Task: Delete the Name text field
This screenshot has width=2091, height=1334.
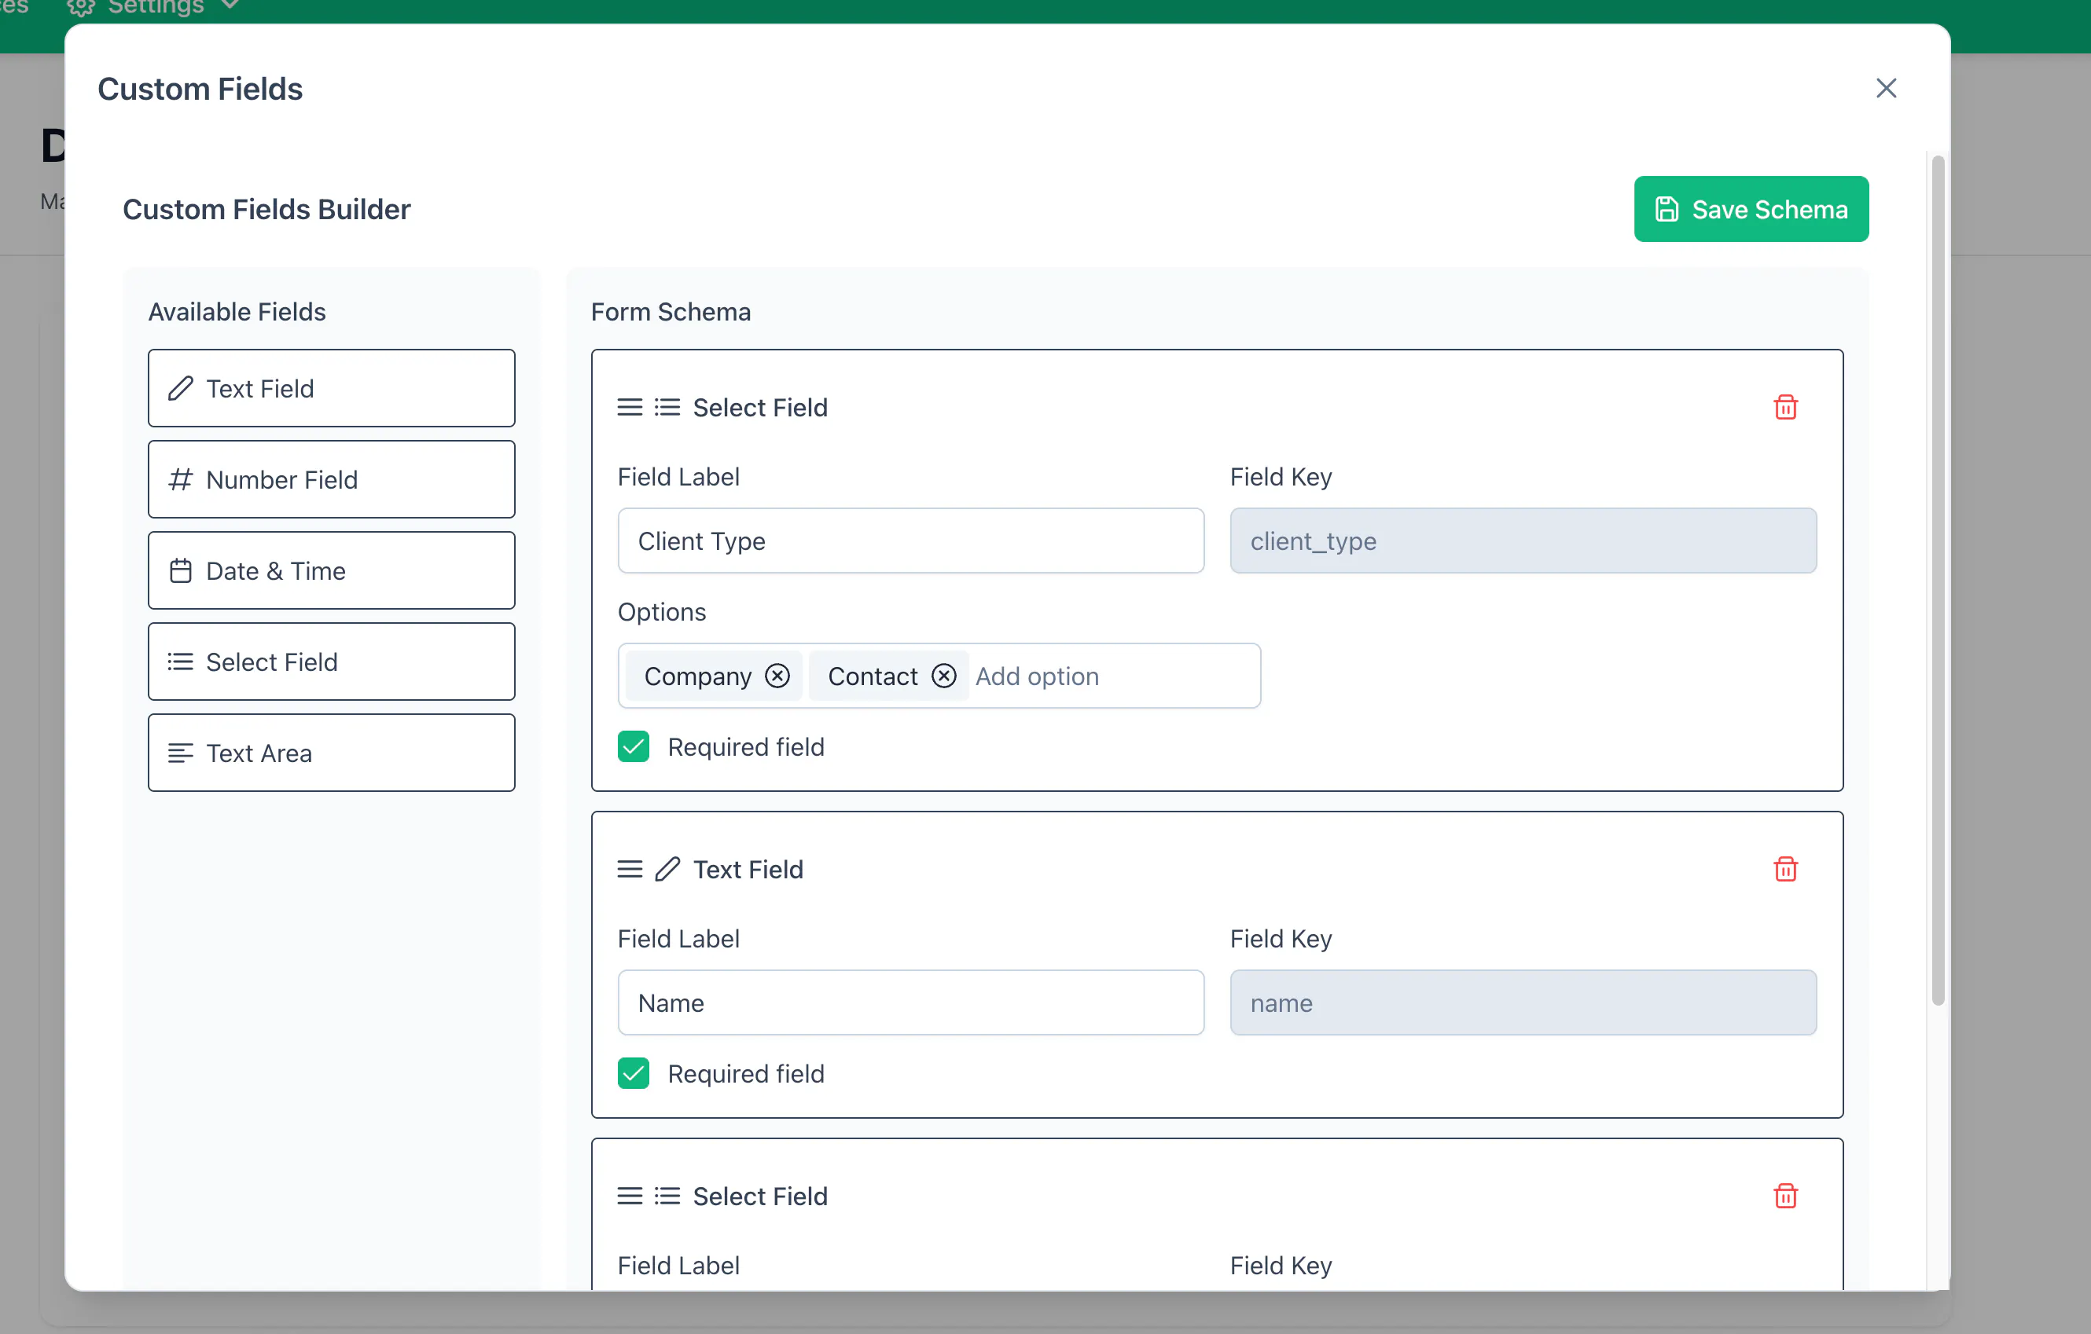Action: (1784, 869)
